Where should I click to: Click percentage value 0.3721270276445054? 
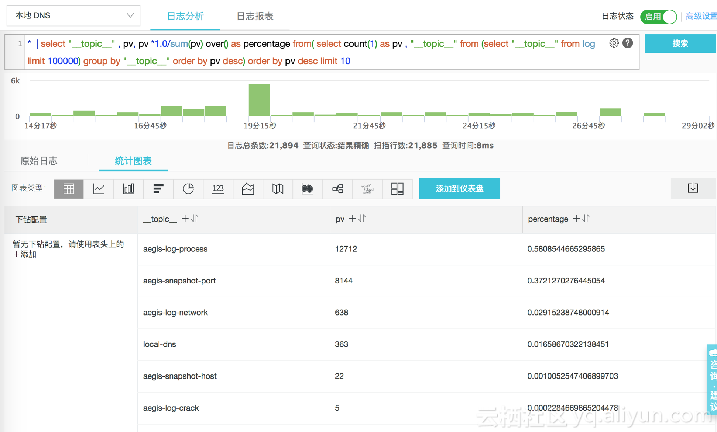tap(566, 281)
